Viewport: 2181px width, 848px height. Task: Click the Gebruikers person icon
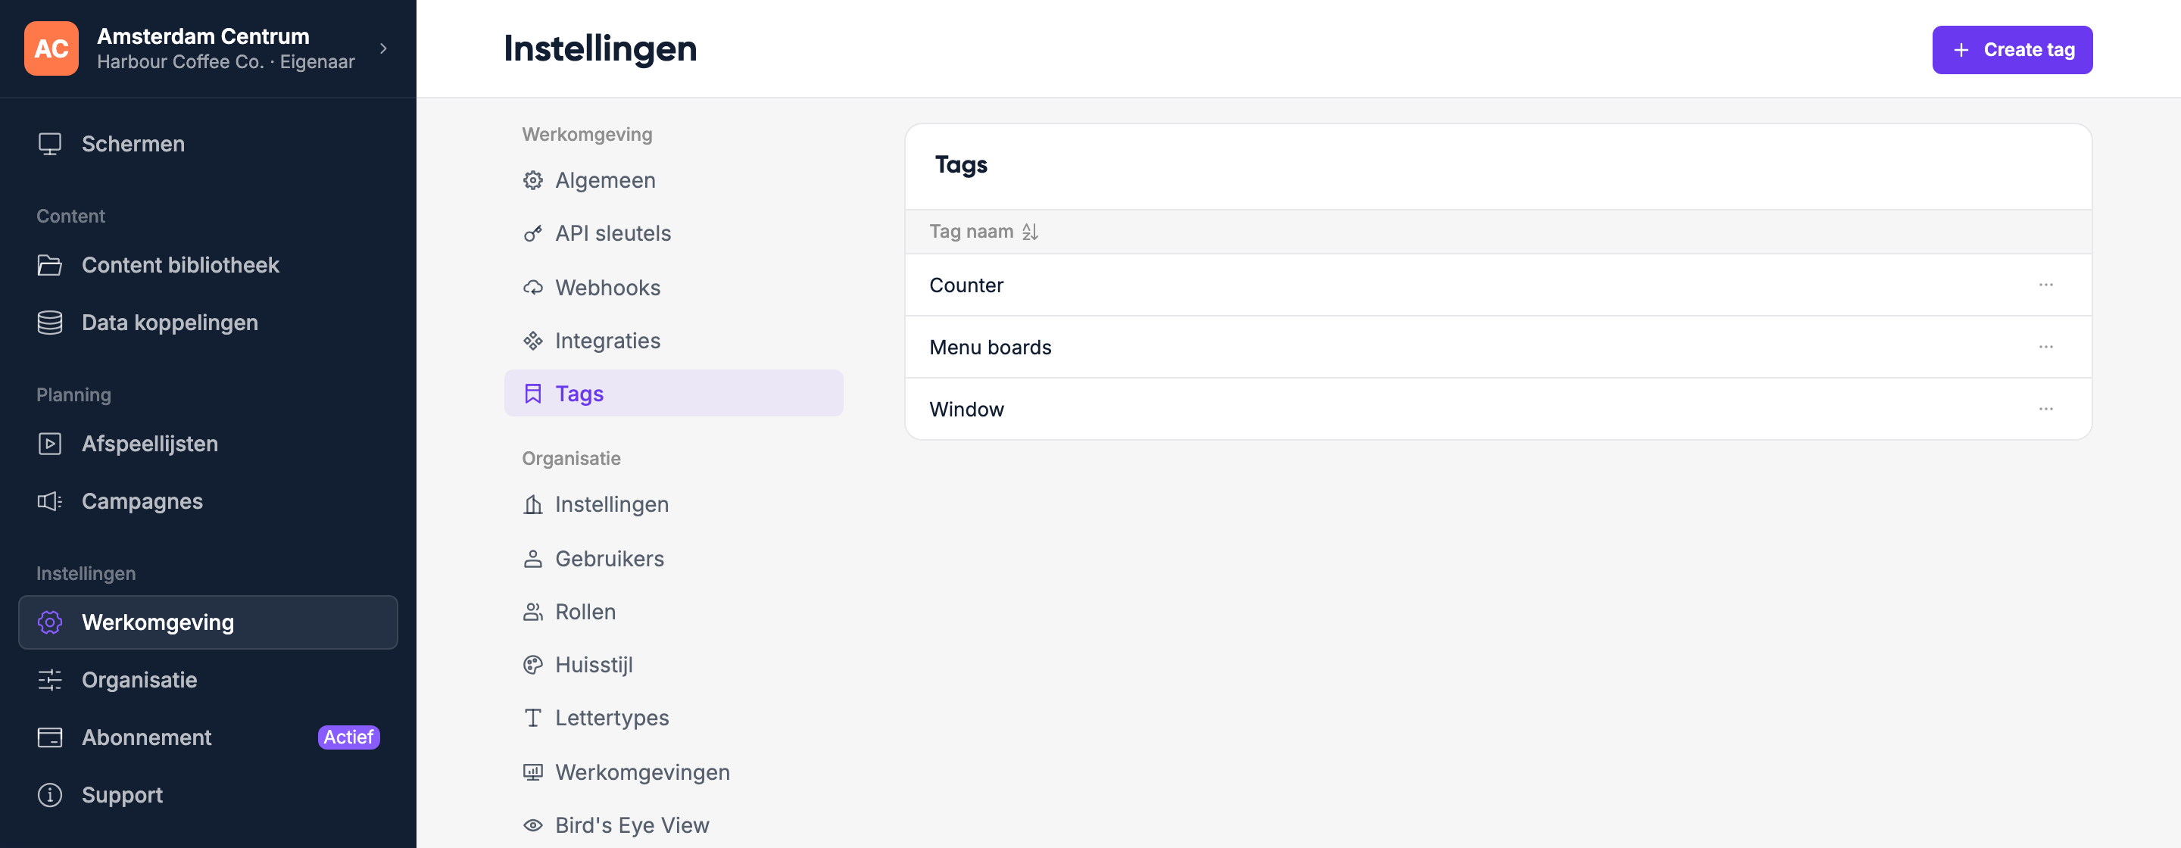click(532, 559)
